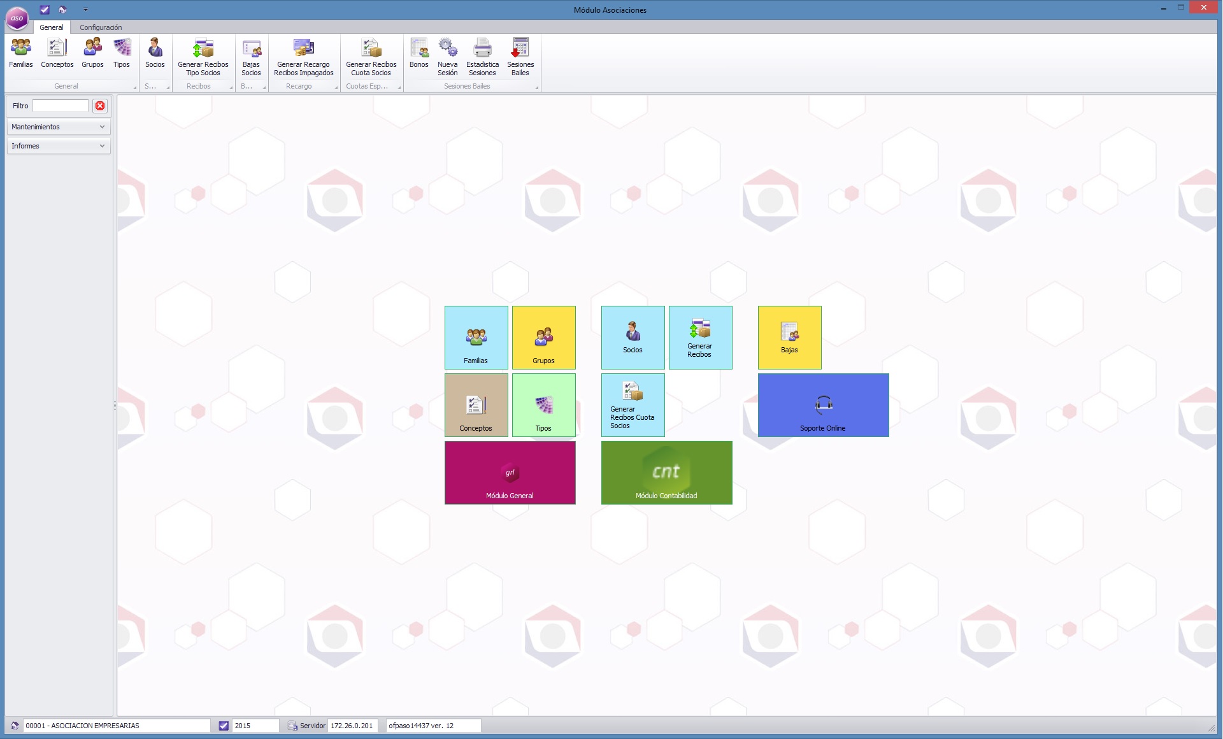Minimize the Módulo Asociaciones window
This screenshot has height=739, width=1223.
[1164, 8]
